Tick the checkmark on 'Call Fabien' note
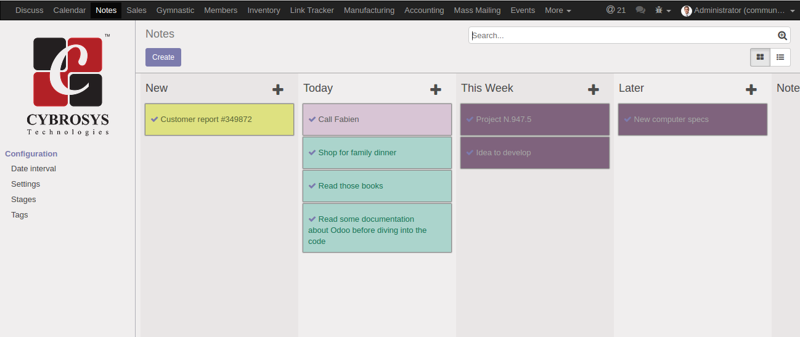Screen dimensions: 800x337 click(312, 120)
